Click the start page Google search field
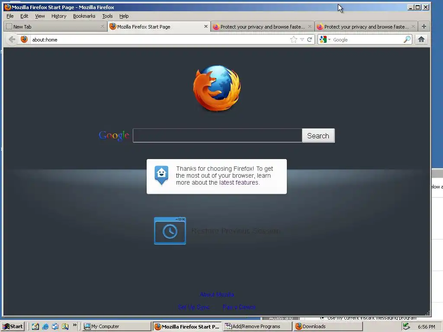The image size is (443, 332). tap(217, 135)
